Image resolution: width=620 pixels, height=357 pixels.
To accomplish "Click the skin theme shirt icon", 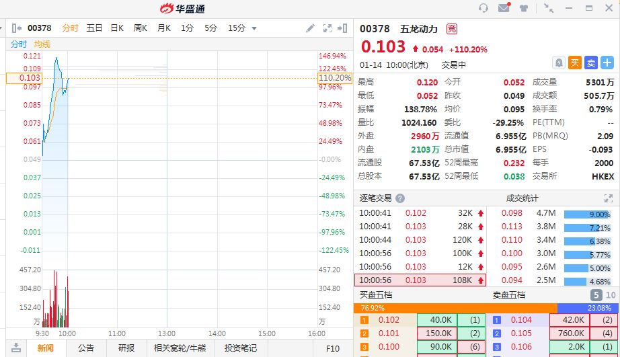I will pos(525,8).
